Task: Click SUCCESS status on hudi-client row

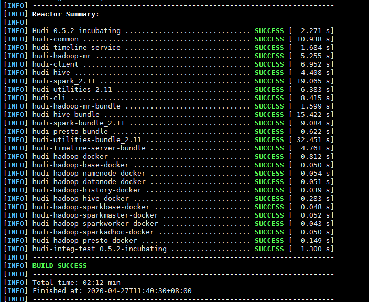Action: tap(269, 64)
